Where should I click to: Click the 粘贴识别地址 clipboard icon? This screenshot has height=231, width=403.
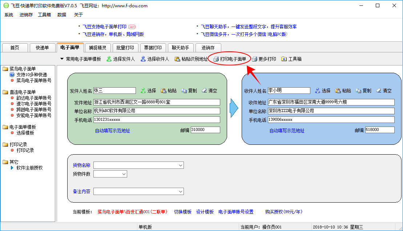point(177,59)
